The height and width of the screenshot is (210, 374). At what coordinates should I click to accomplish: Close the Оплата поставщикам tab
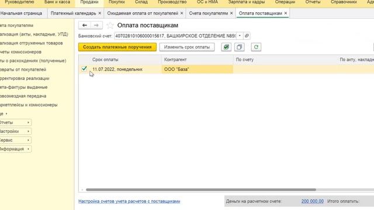coord(286,13)
